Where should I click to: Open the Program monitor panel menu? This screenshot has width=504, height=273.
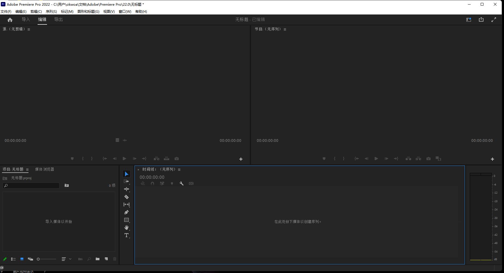coord(285,29)
